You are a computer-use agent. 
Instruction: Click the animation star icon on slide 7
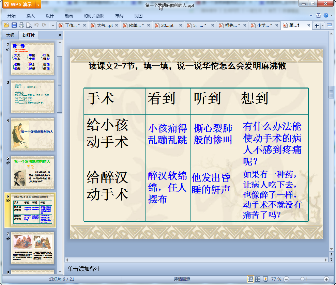(x=8, y=239)
